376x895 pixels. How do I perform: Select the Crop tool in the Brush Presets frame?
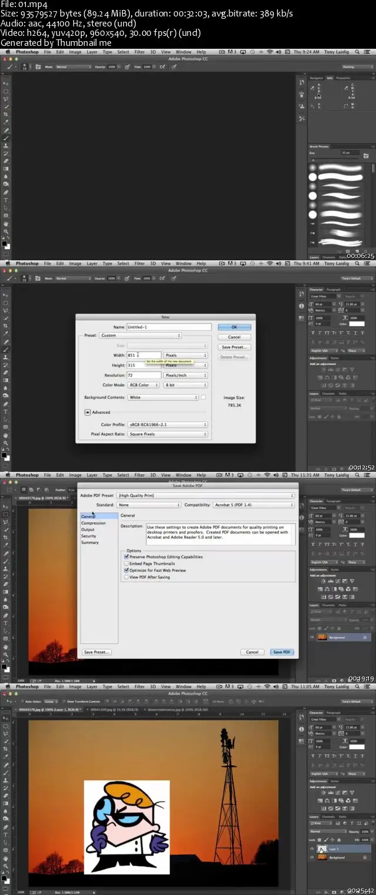tap(6, 115)
